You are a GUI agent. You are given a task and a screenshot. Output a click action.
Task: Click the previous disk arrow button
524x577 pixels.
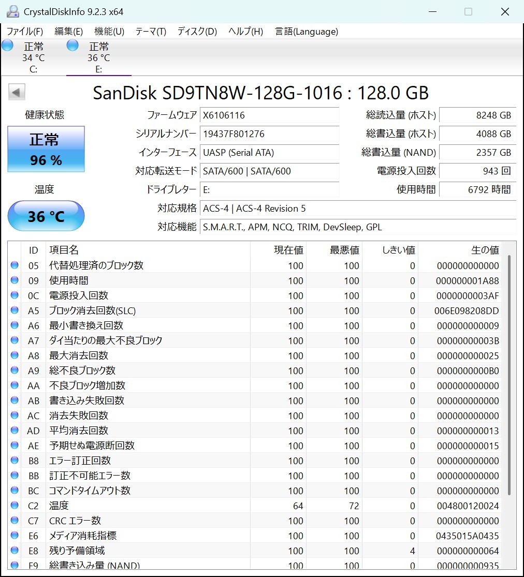[x=17, y=92]
